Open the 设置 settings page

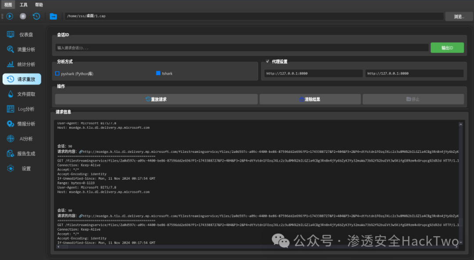pos(22,168)
